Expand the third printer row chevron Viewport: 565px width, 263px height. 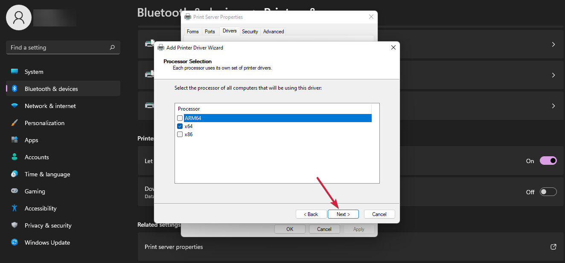pyautogui.click(x=553, y=105)
